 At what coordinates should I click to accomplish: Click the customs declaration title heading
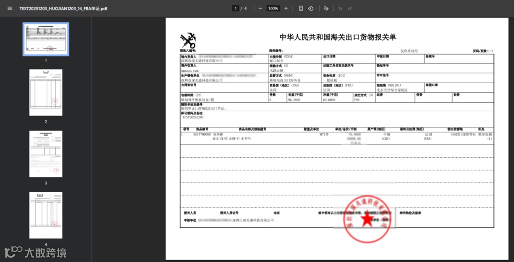click(338, 37)
